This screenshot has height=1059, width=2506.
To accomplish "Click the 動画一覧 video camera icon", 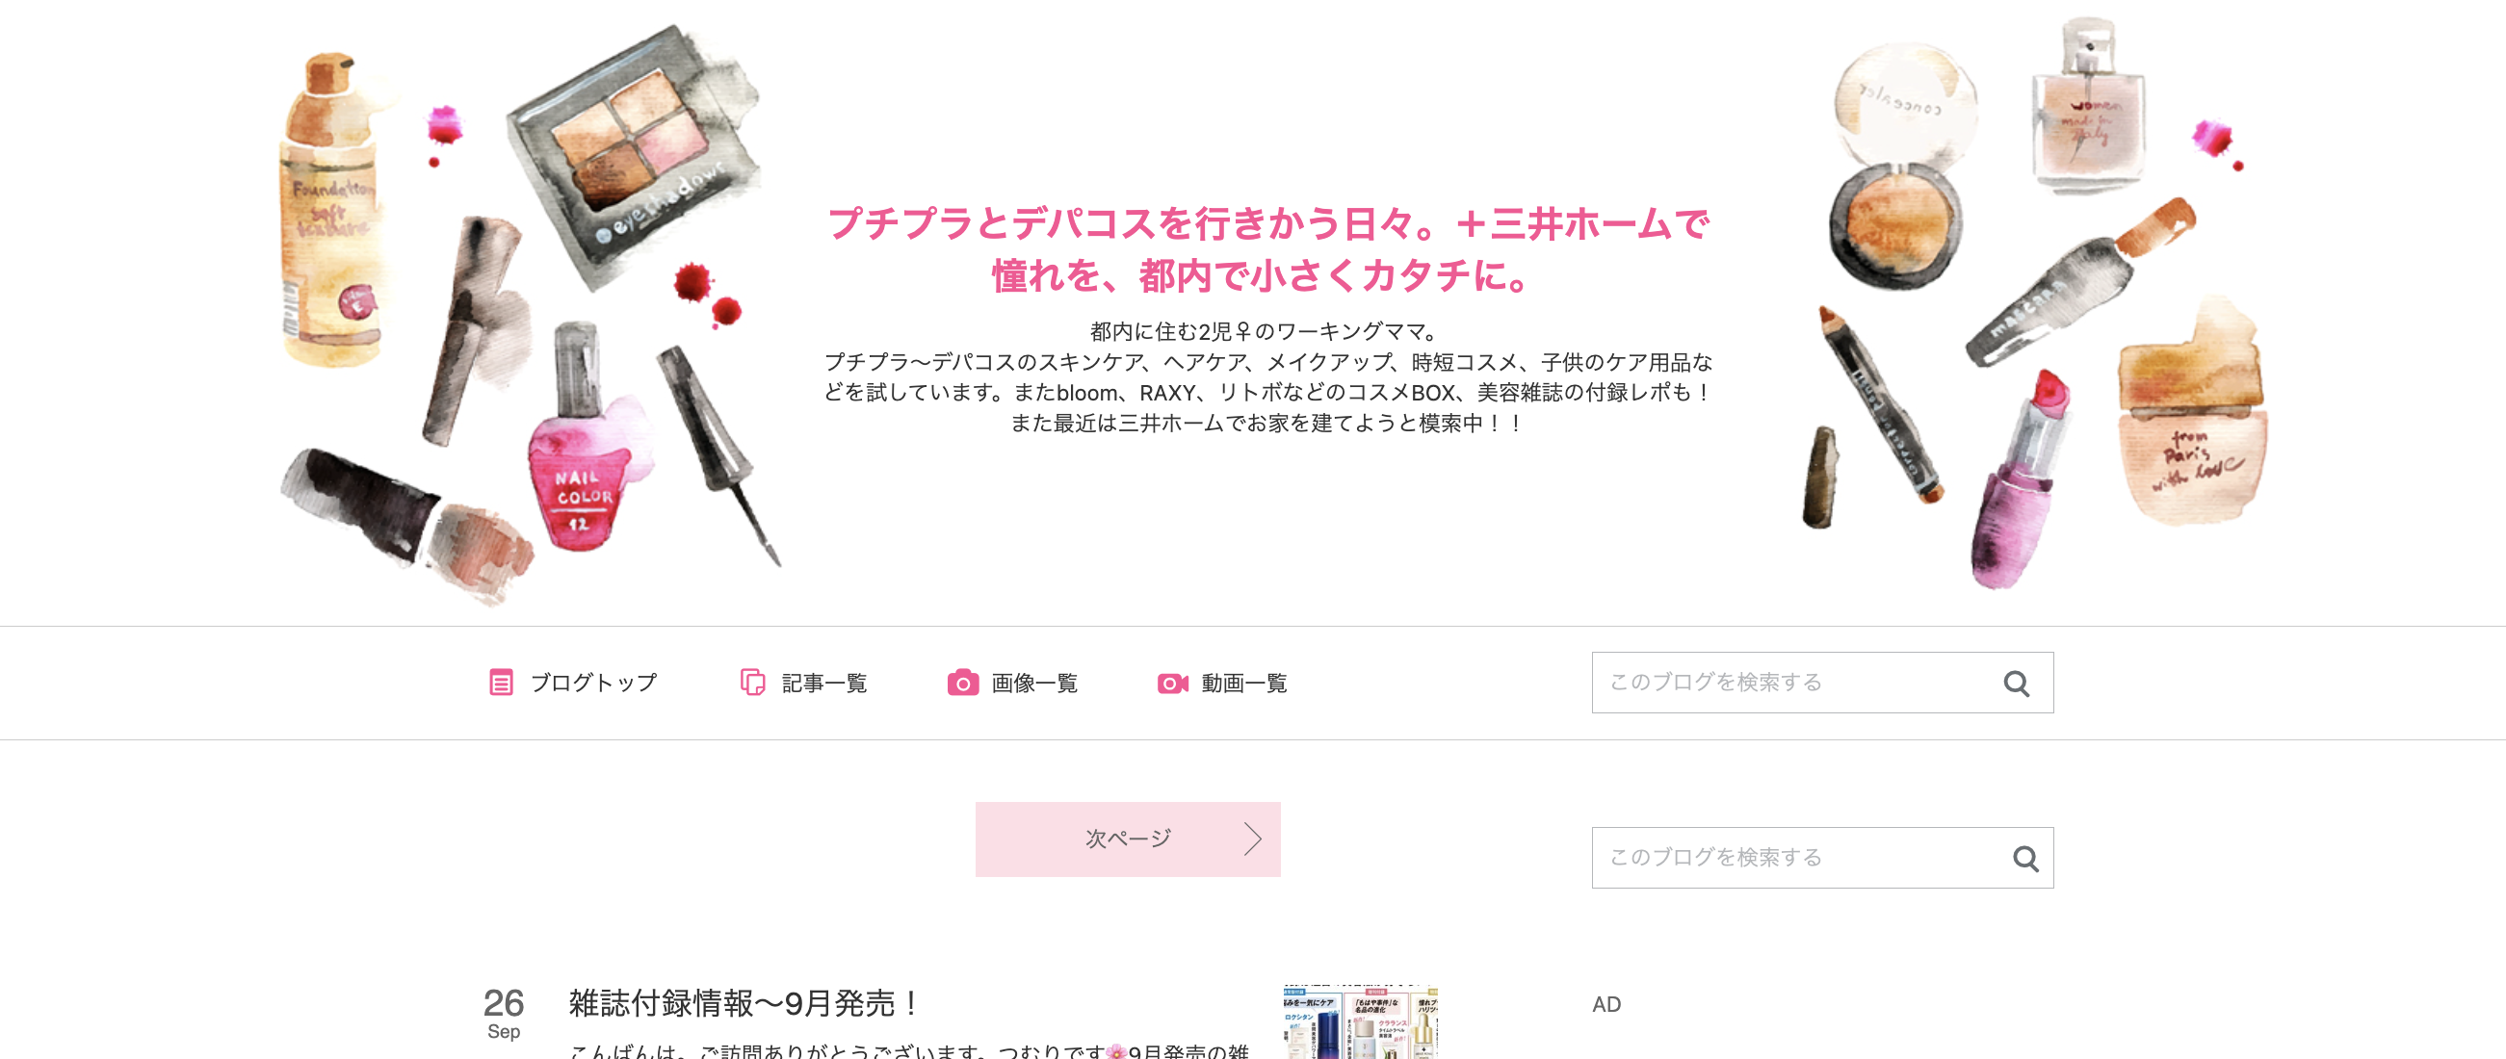I will click(x=1172, y=683).
